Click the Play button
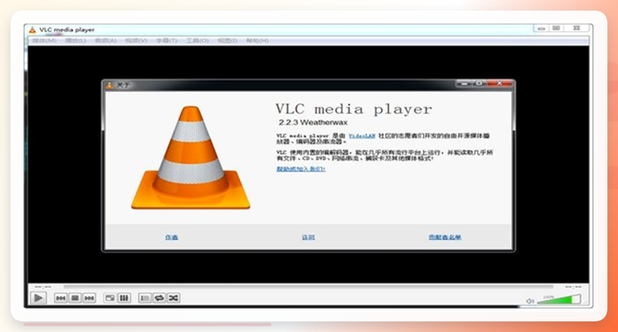The image size is (618, 332). [x=38, y=298]
